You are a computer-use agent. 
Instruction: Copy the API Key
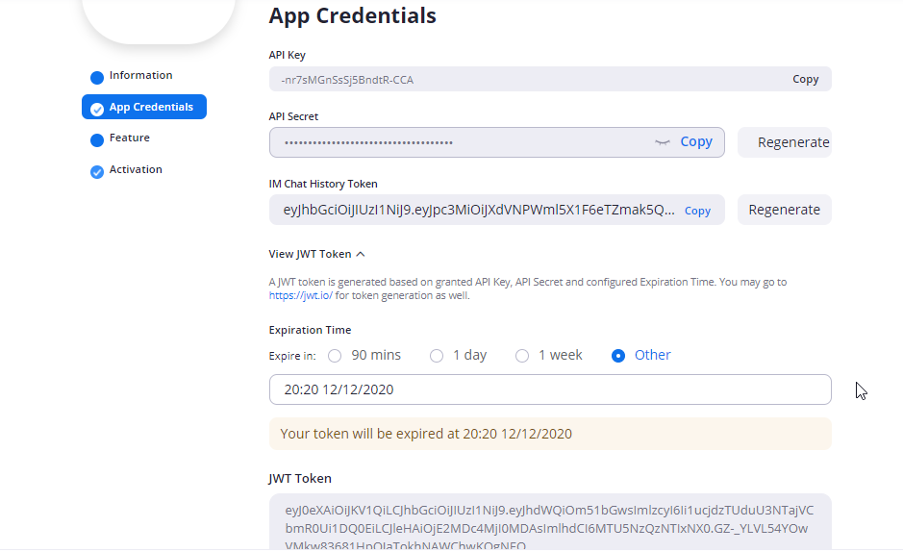point(805,80)
